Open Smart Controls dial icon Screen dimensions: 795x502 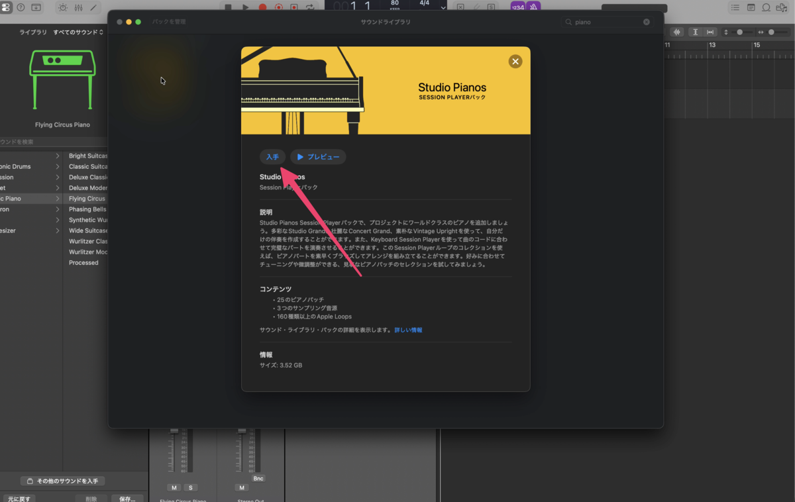[63, 7]
